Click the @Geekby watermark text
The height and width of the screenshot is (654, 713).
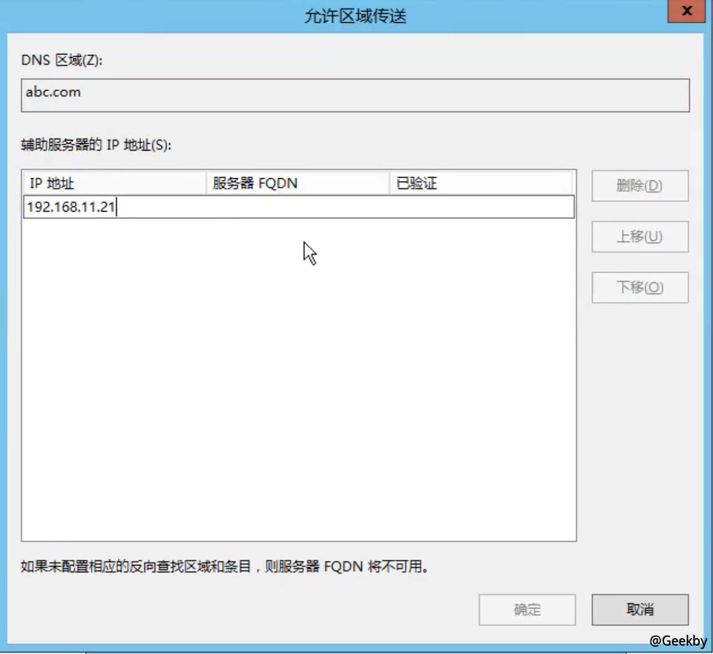680,640
